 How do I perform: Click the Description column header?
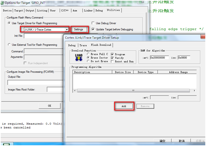92,72
